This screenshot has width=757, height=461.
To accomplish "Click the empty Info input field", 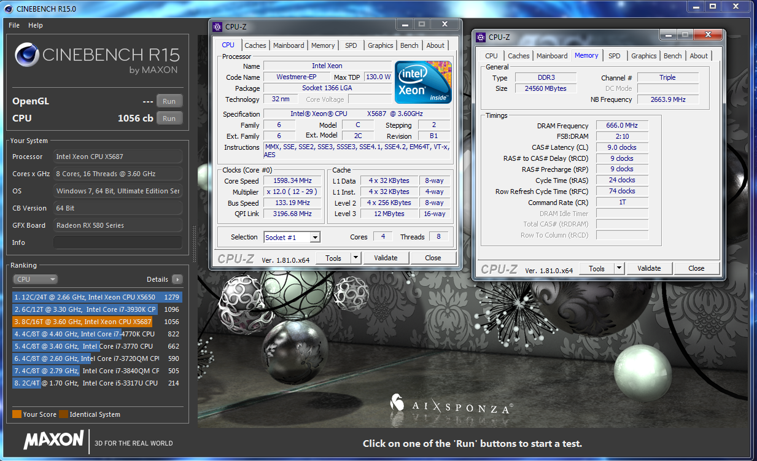I will tap(118, 242).
